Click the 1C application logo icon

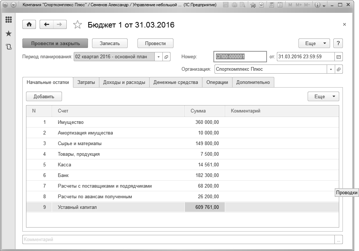[5, 5]
